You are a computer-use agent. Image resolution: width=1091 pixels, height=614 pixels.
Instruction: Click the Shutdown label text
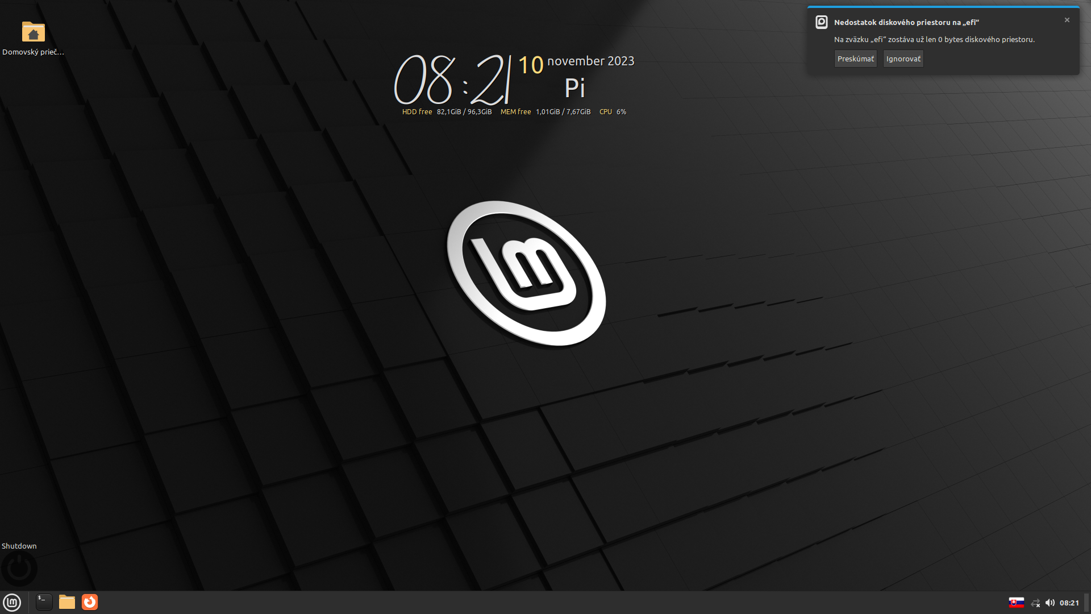coord(19,546)
